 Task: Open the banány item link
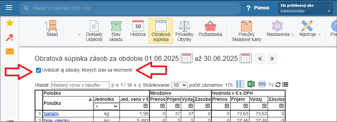coord(52,114)
